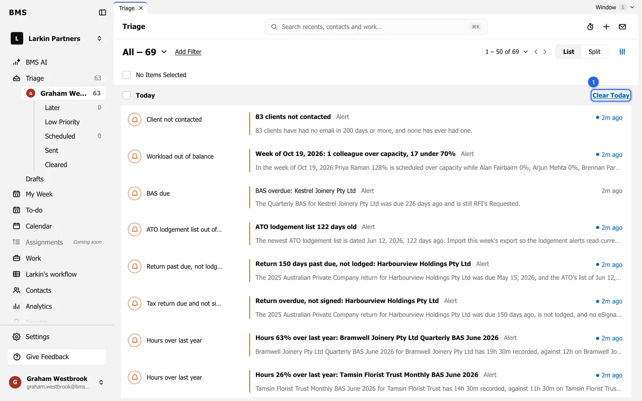Check the Today group checkbox
The width and height of the screenshot is (642, 401).
coord(127,95)
